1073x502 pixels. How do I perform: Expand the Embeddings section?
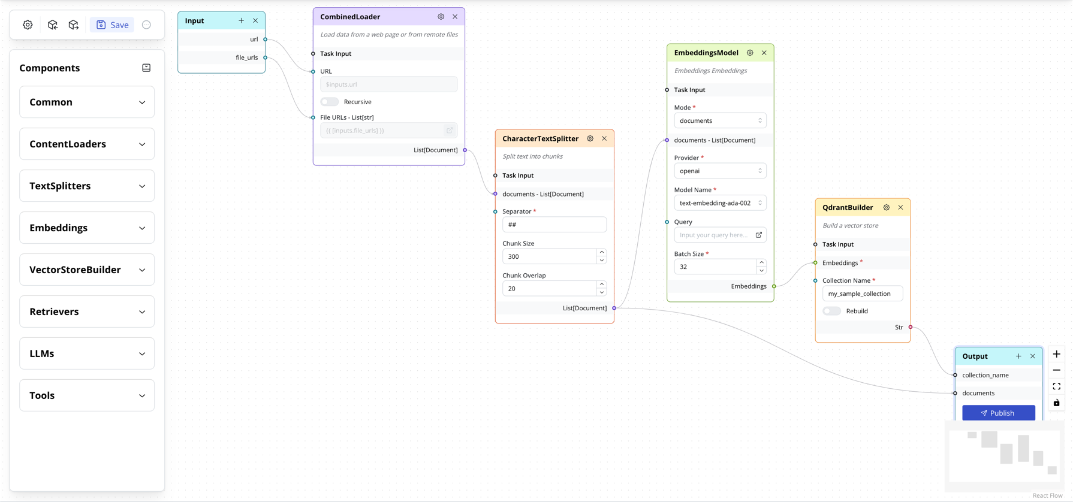(x=87, y=228)
